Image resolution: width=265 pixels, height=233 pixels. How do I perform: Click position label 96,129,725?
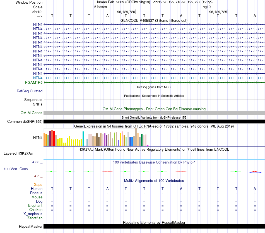218,12
